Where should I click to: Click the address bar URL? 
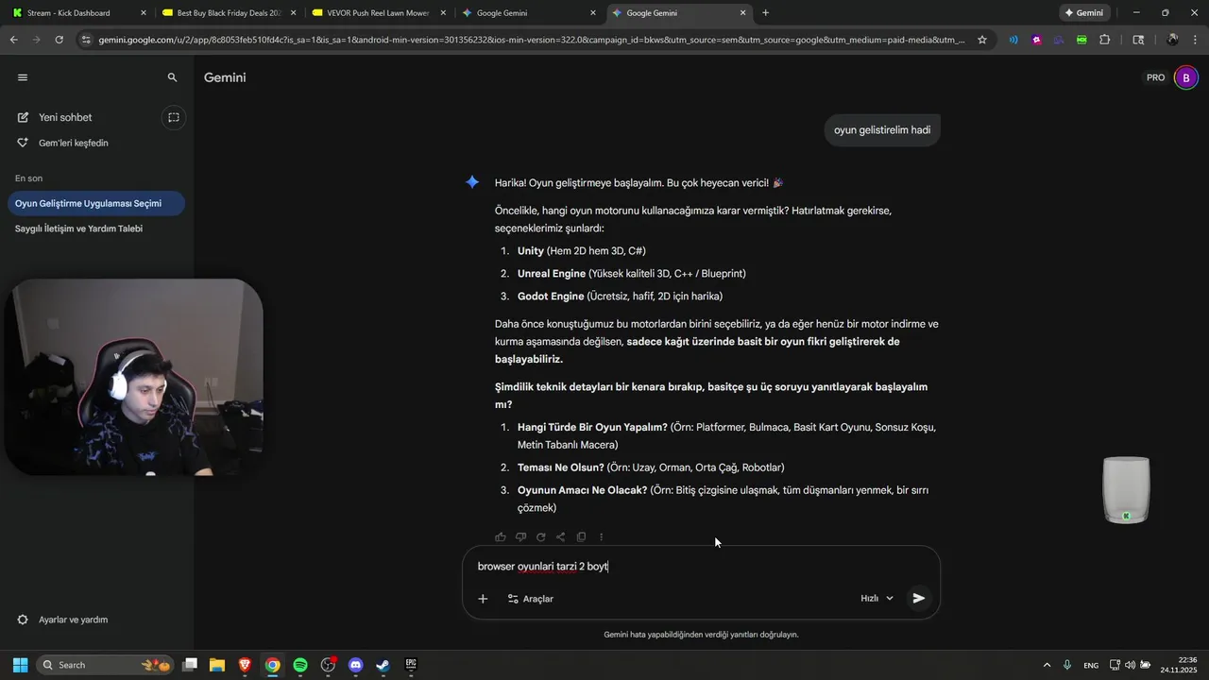[x=532, y=40]
